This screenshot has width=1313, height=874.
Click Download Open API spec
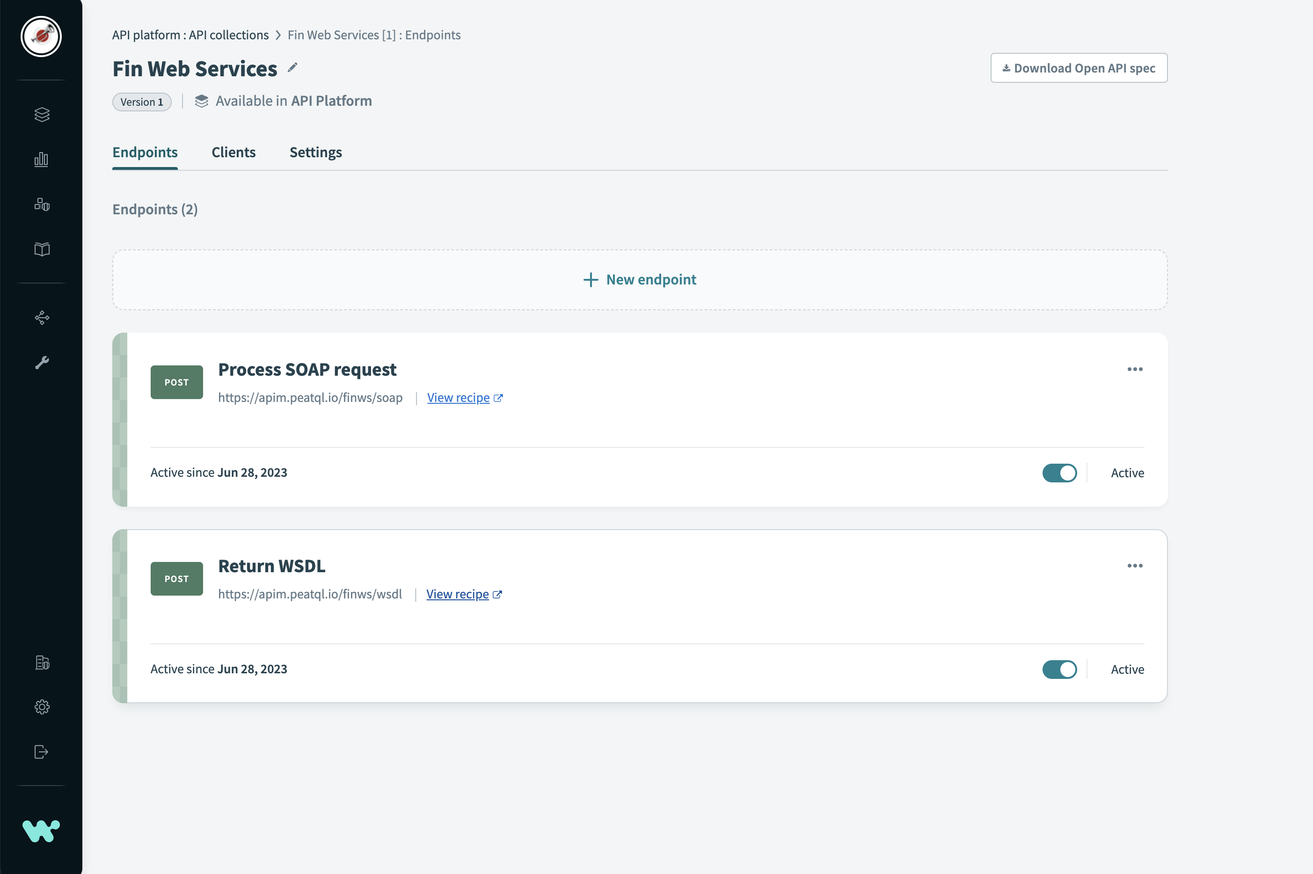tap(1079, 67)
